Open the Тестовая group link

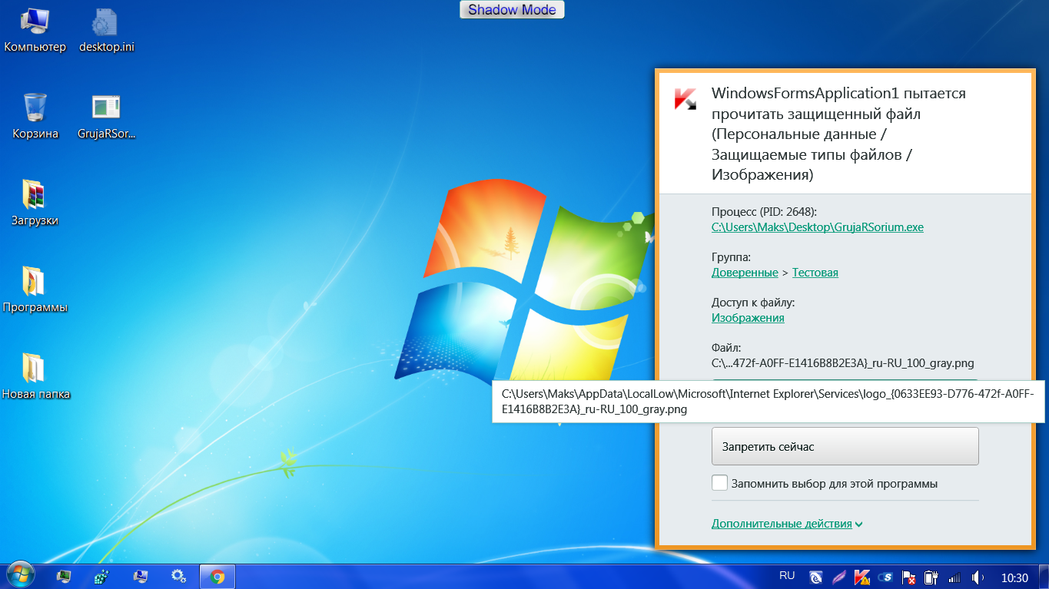pyautogui.click(x=815, y=273)
